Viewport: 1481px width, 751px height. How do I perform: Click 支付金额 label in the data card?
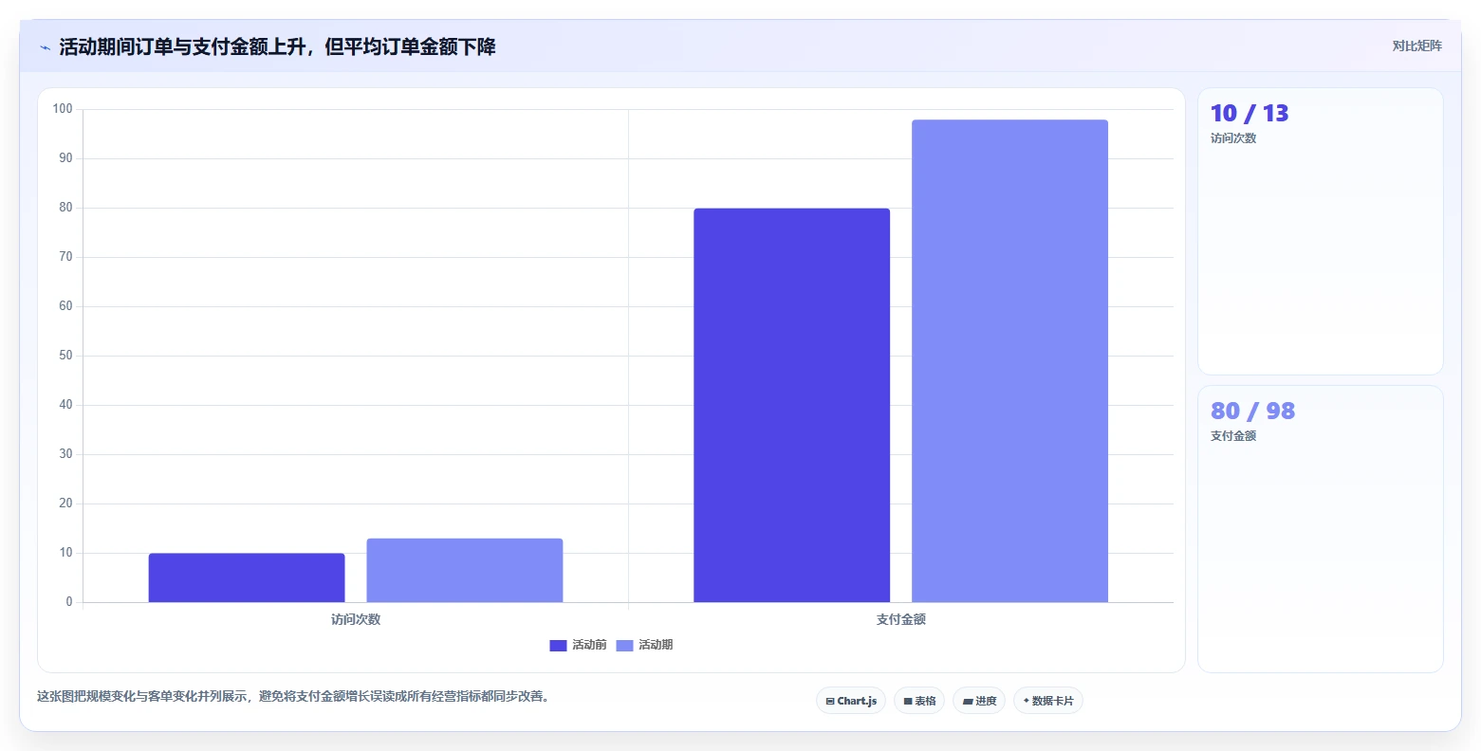1233,436
